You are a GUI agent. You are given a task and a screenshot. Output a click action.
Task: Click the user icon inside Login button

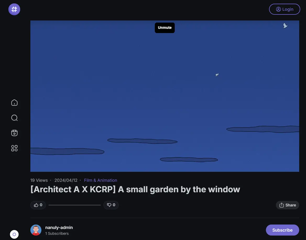tap(278, 9)
